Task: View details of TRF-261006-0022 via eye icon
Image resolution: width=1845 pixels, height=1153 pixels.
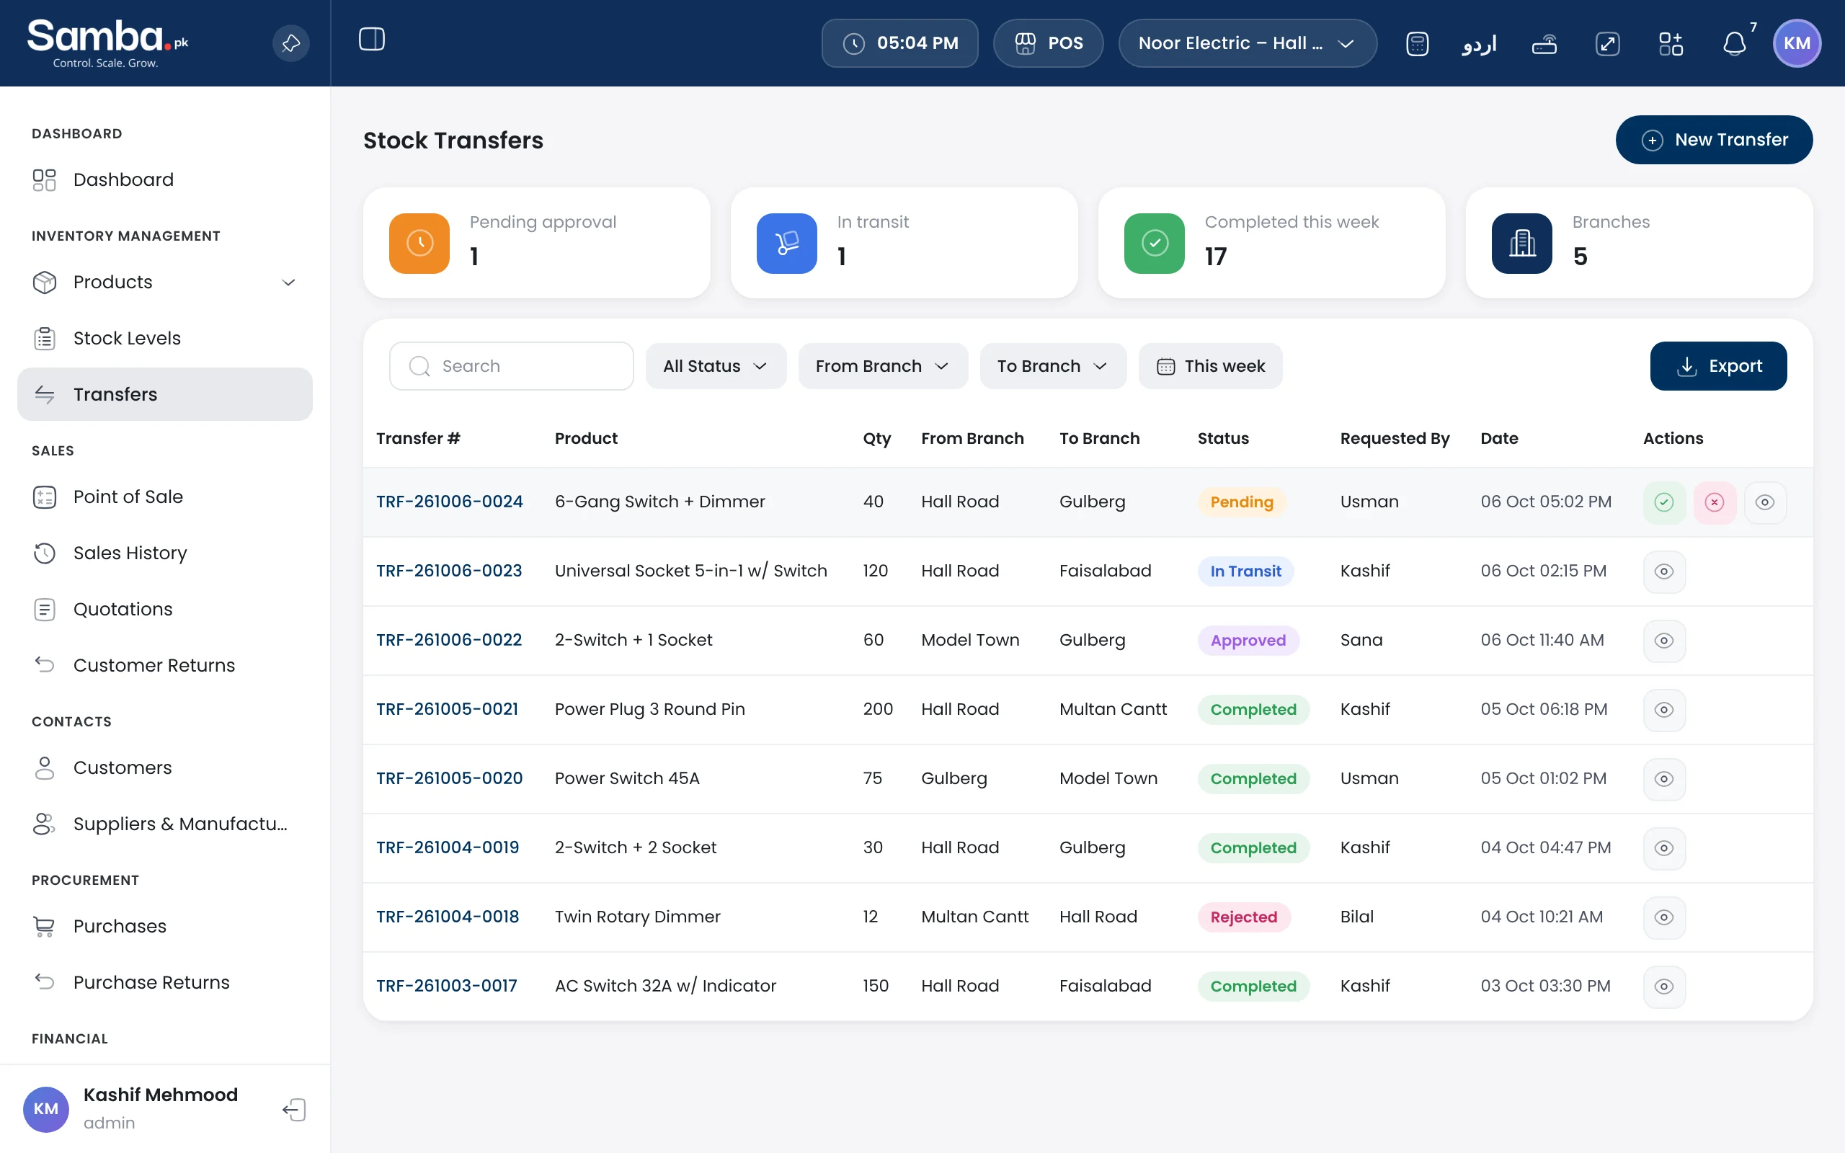Action: tap(1664, 641)
